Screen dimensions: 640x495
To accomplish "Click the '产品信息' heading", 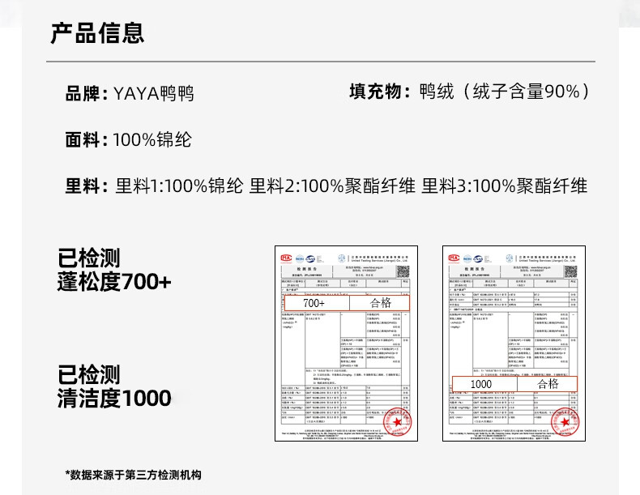I will pyautogui.click(x=97, y=33).
